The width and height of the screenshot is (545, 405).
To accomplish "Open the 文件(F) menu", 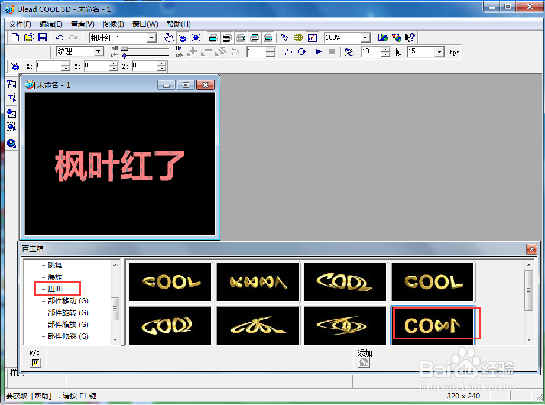I will click(20, 24).
